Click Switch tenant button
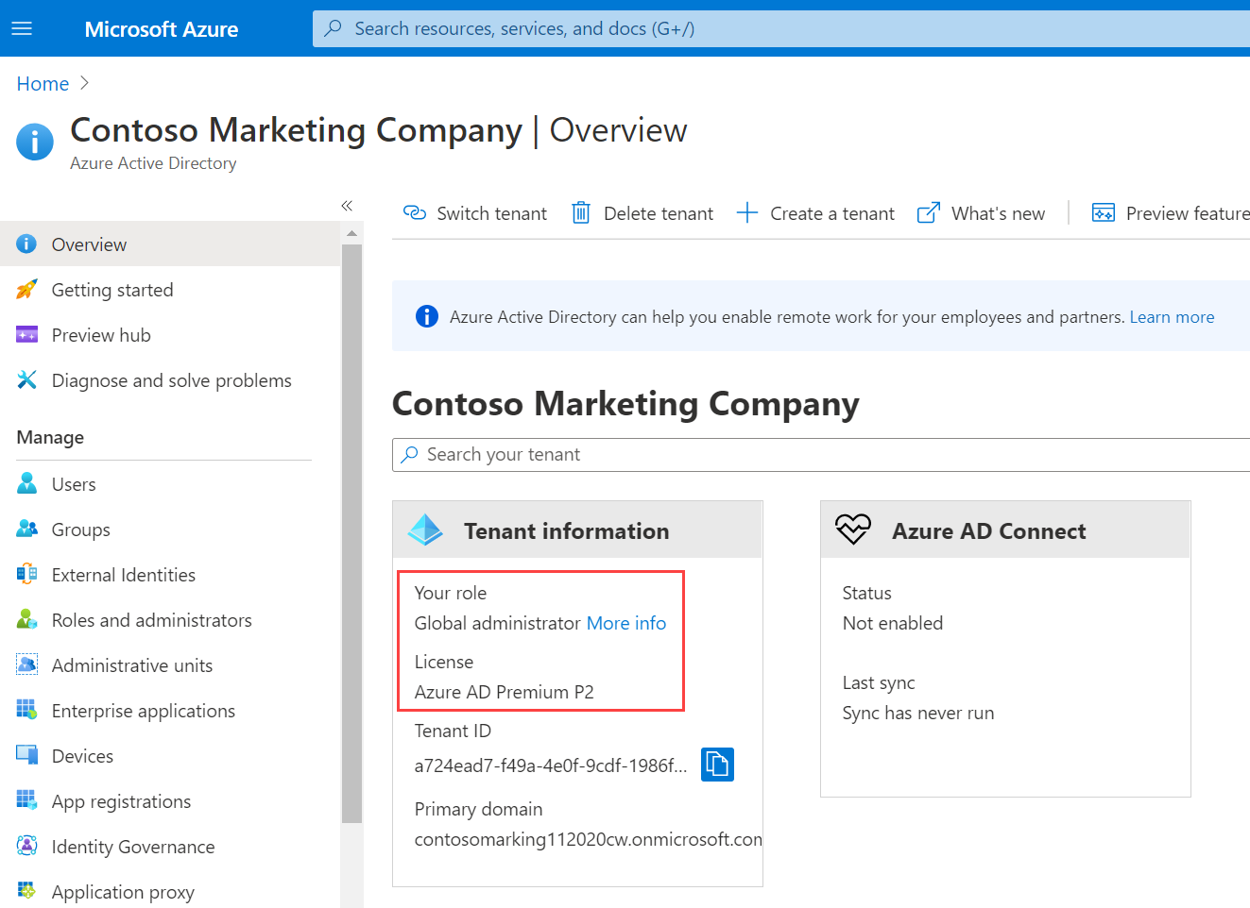Image resolution: width=1250 pixels, height=908 pixels. click(x=475, y=213)
